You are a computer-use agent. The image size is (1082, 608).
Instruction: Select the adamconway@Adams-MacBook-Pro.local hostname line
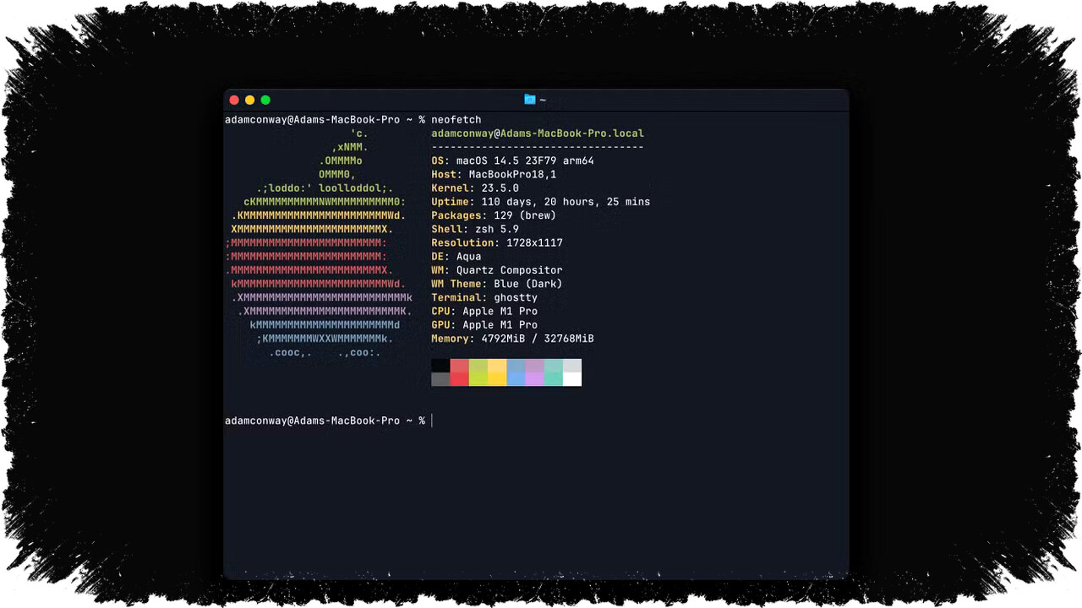[538, 133]
